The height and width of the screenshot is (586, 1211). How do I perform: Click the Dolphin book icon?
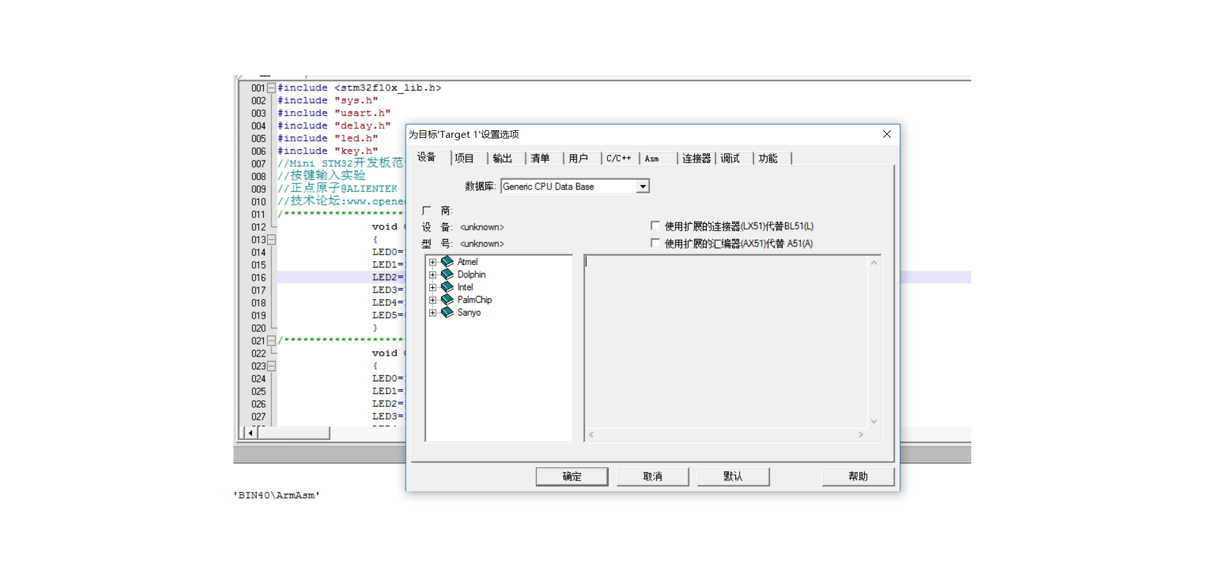pos(447,274)
